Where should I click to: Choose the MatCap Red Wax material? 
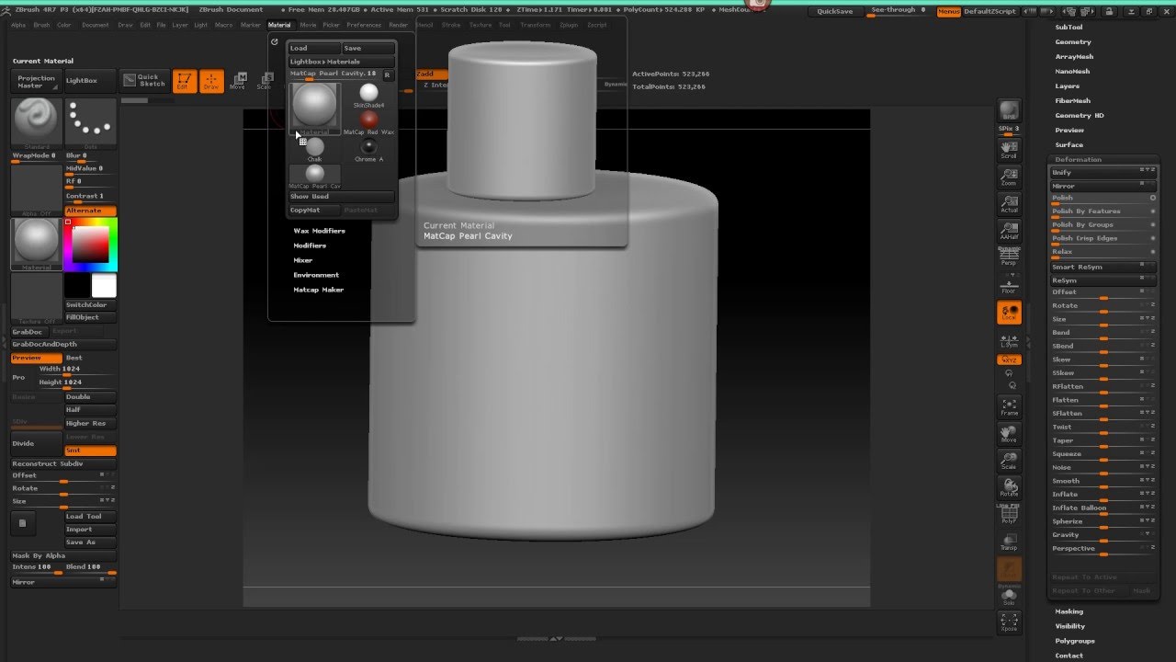pos(368,122)
